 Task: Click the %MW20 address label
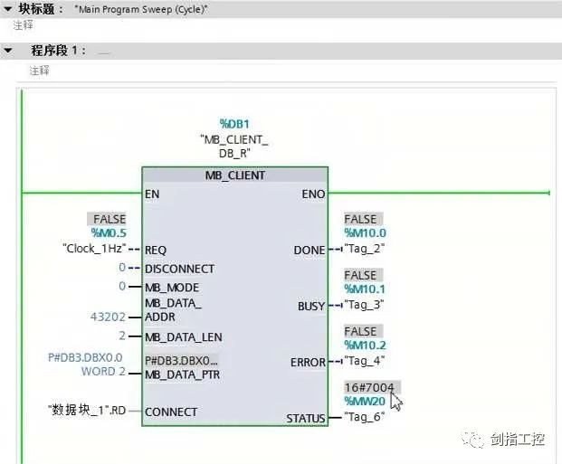coord(365,402)
